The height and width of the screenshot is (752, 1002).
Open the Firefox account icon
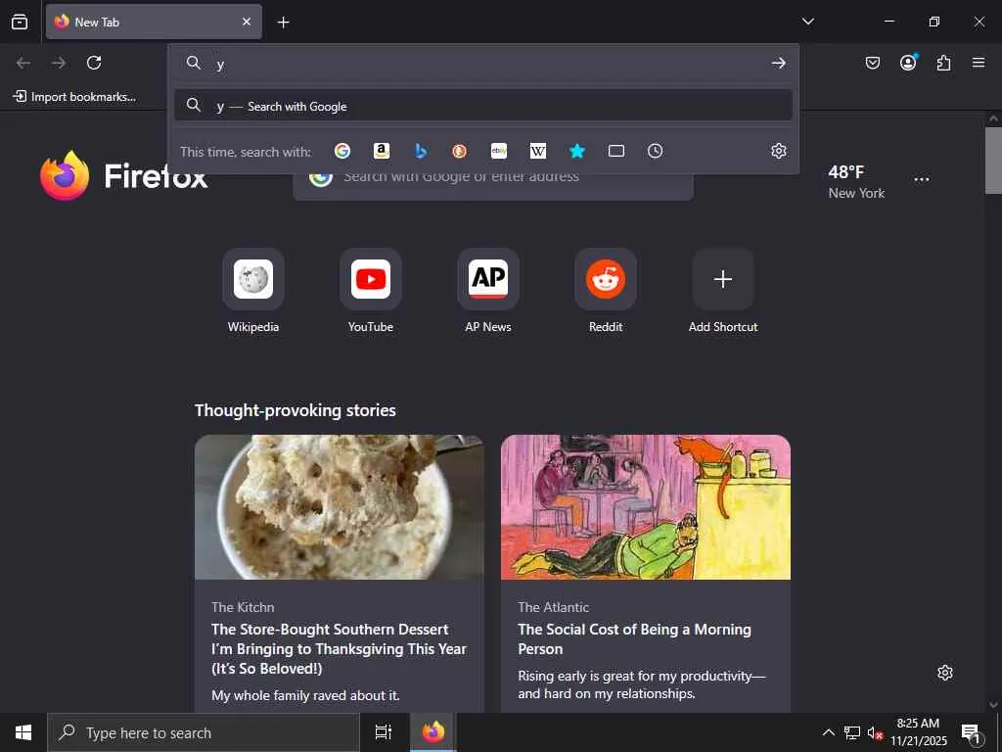908,63
